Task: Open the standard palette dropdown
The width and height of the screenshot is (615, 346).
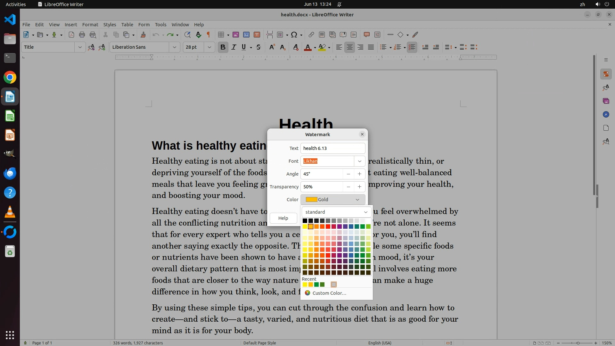Action: pos(336,212)
